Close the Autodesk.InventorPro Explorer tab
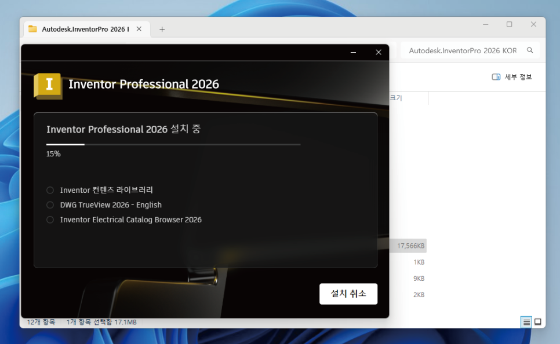This screenshot has width=560, height=344. click(x=139, y=29)
